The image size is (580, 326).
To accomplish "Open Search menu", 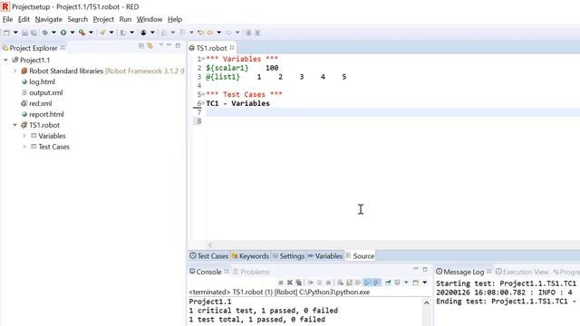I will tap(77, 19).
